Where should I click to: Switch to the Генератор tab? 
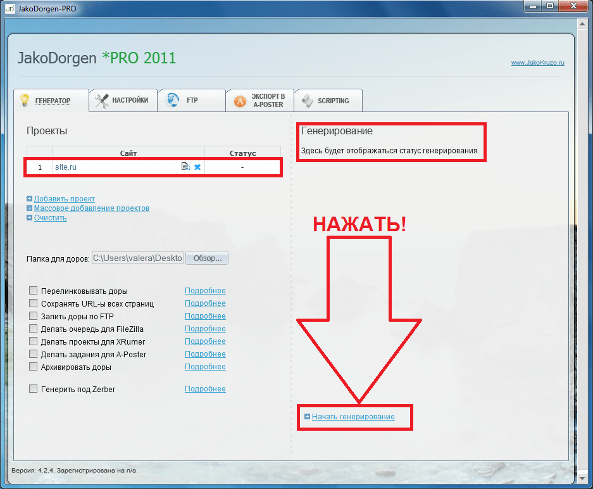click(x=51, y=101)
